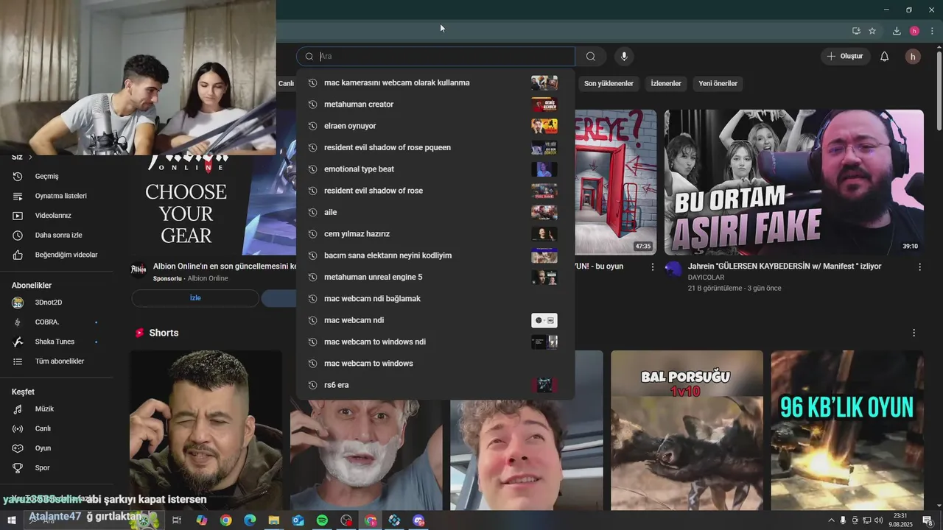Open '96 KB'LIK OYUN' Short
943x530 pixels.
tap(847, 431)
